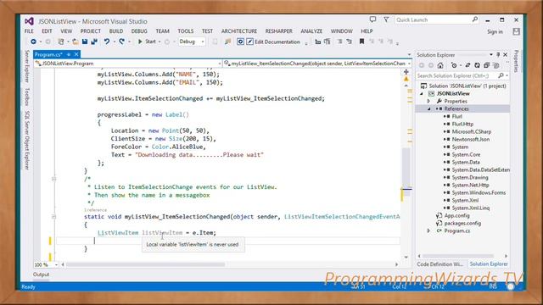Click the feedback speech bubble icon
This screenshot has height=305, width=543.
click(372, 20)
